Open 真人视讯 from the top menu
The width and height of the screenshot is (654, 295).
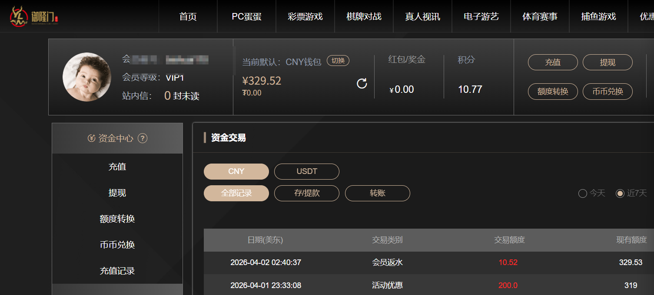point(422,16)
